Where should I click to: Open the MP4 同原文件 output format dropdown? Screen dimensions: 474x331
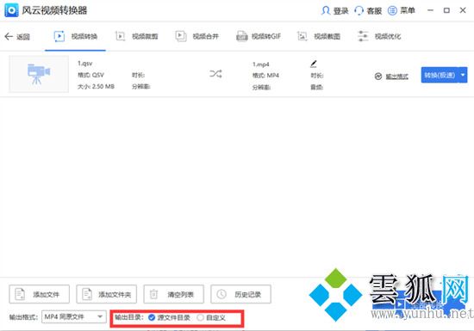click(x=74, y=317)
